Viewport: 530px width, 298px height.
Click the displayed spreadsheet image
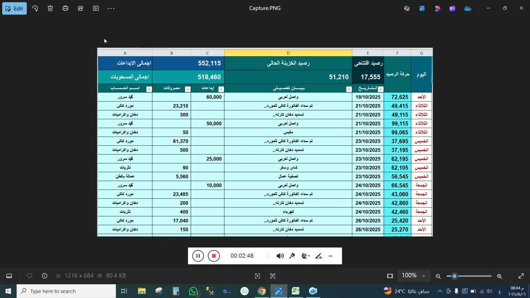[265, 142]
